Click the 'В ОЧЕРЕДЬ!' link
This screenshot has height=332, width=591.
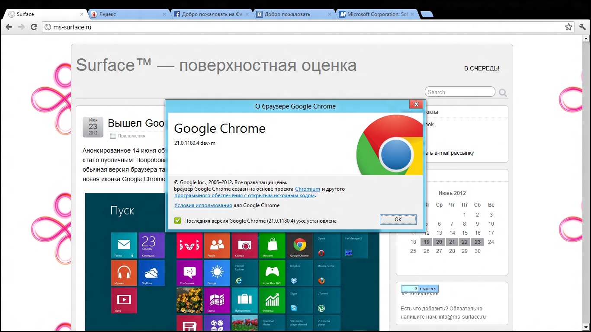coord(482,68)
